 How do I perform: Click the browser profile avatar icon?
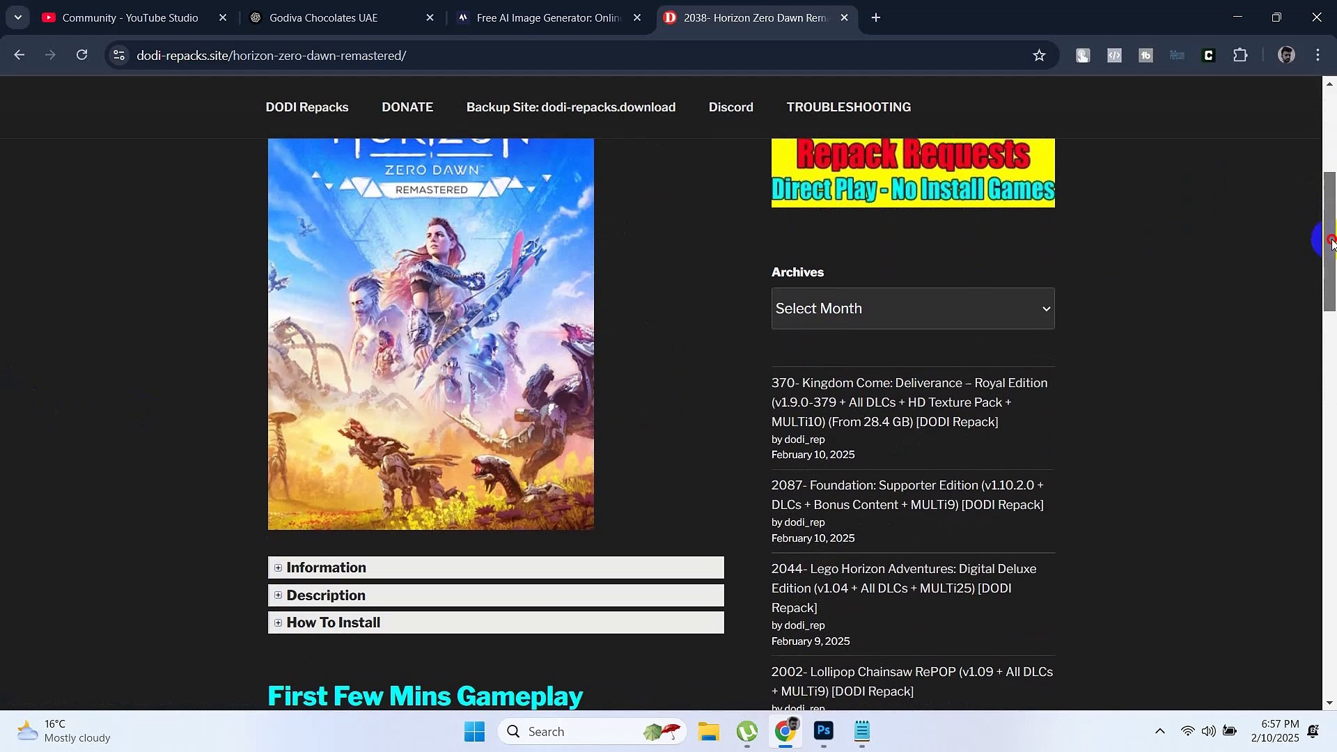point(1286,55)
